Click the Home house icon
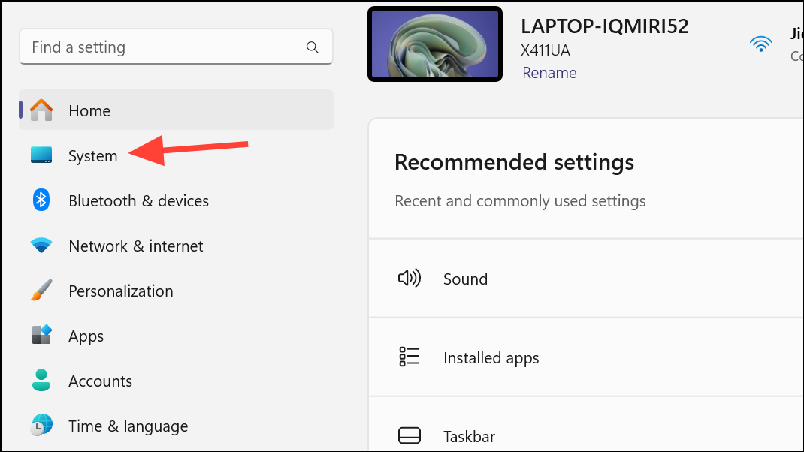This screenshot has height=452, width=804. 41,110
